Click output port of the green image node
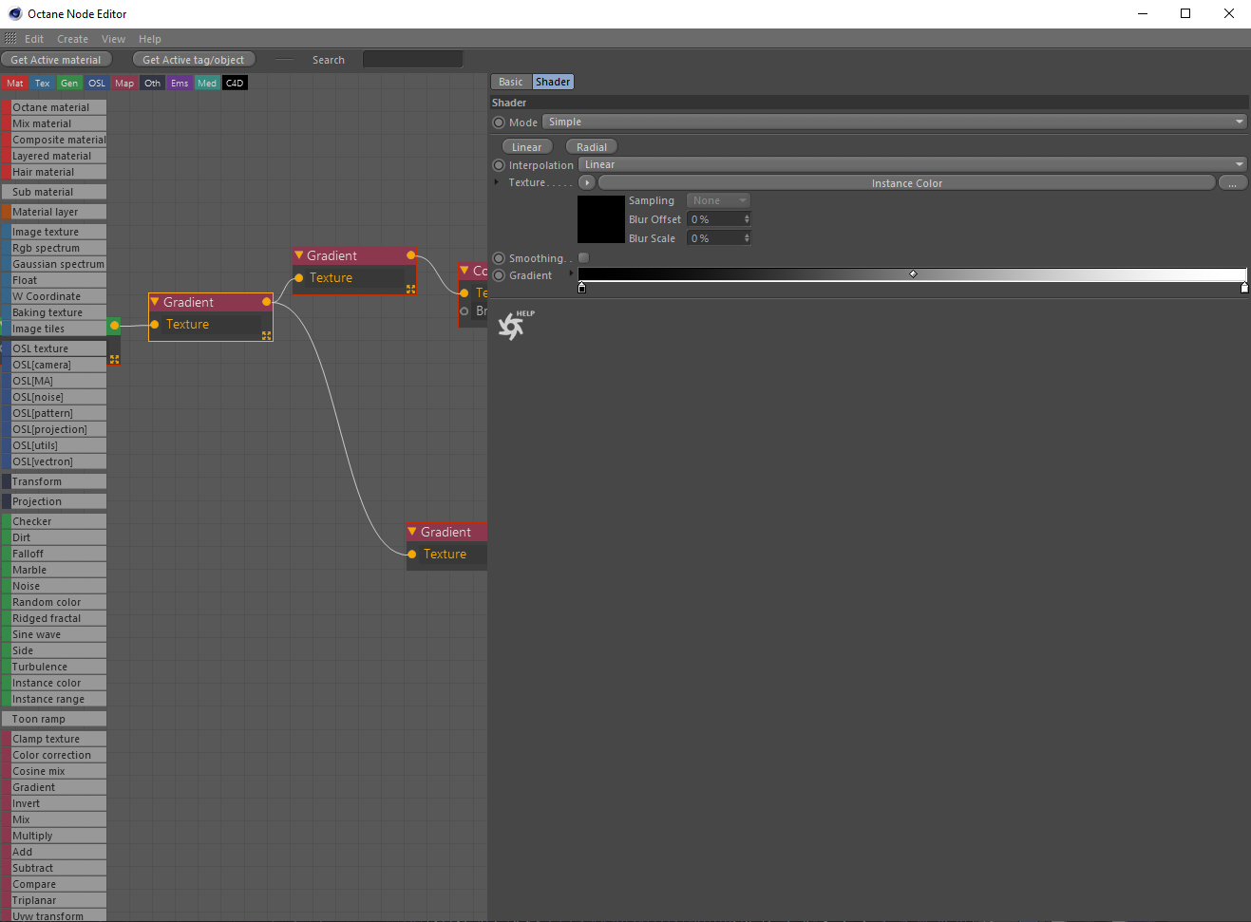The width and height of the screenshot is (1251, 922). tap(114, 326)
